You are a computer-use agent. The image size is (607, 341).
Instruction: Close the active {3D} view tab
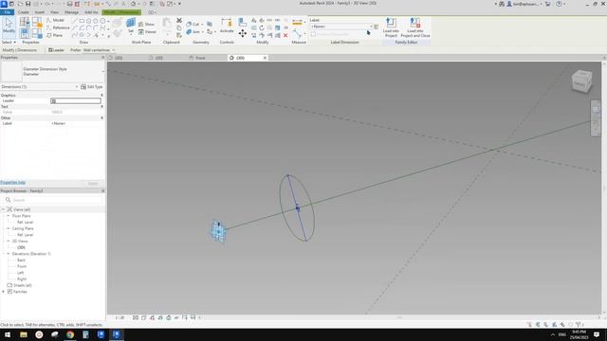click(265, 58)
